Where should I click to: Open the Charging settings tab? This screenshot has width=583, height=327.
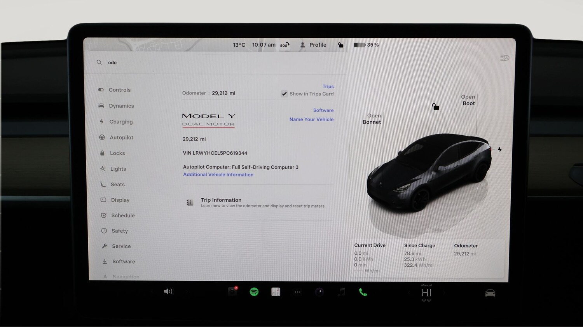click(120, 121)
